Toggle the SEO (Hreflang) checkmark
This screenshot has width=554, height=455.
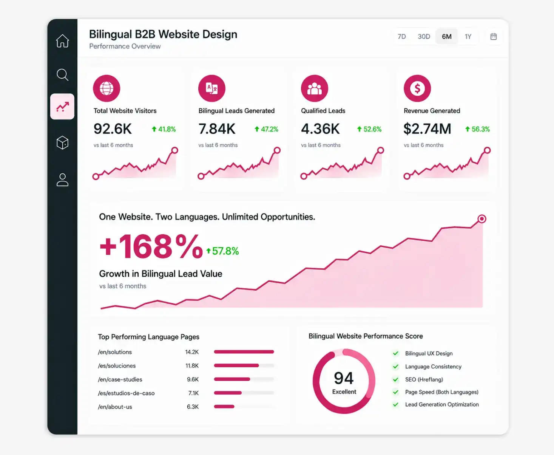396,379
